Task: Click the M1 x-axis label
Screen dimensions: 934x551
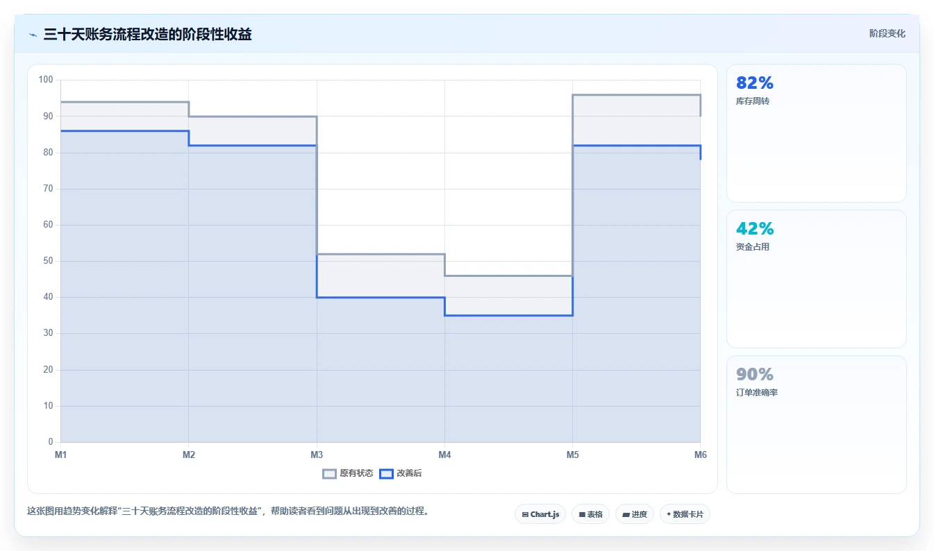Action: [61, 455]
